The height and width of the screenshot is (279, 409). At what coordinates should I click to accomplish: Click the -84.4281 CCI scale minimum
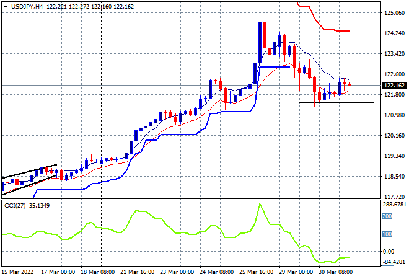(394, 262)
